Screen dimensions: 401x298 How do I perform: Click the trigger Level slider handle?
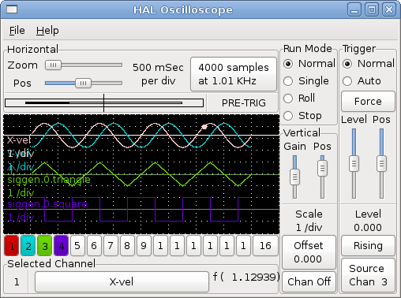click(354, 164)
